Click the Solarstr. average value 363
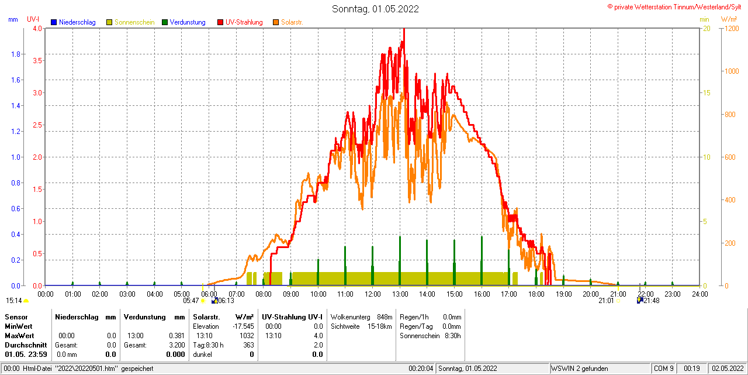This screenshot has width=748, height=375. pyautogui.click(x=249, y=345)
